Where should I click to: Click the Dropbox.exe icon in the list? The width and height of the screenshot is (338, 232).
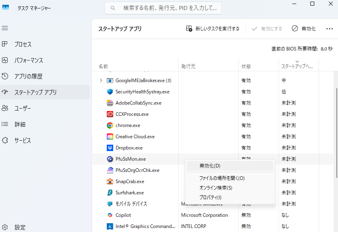click(x=110, y=148)
